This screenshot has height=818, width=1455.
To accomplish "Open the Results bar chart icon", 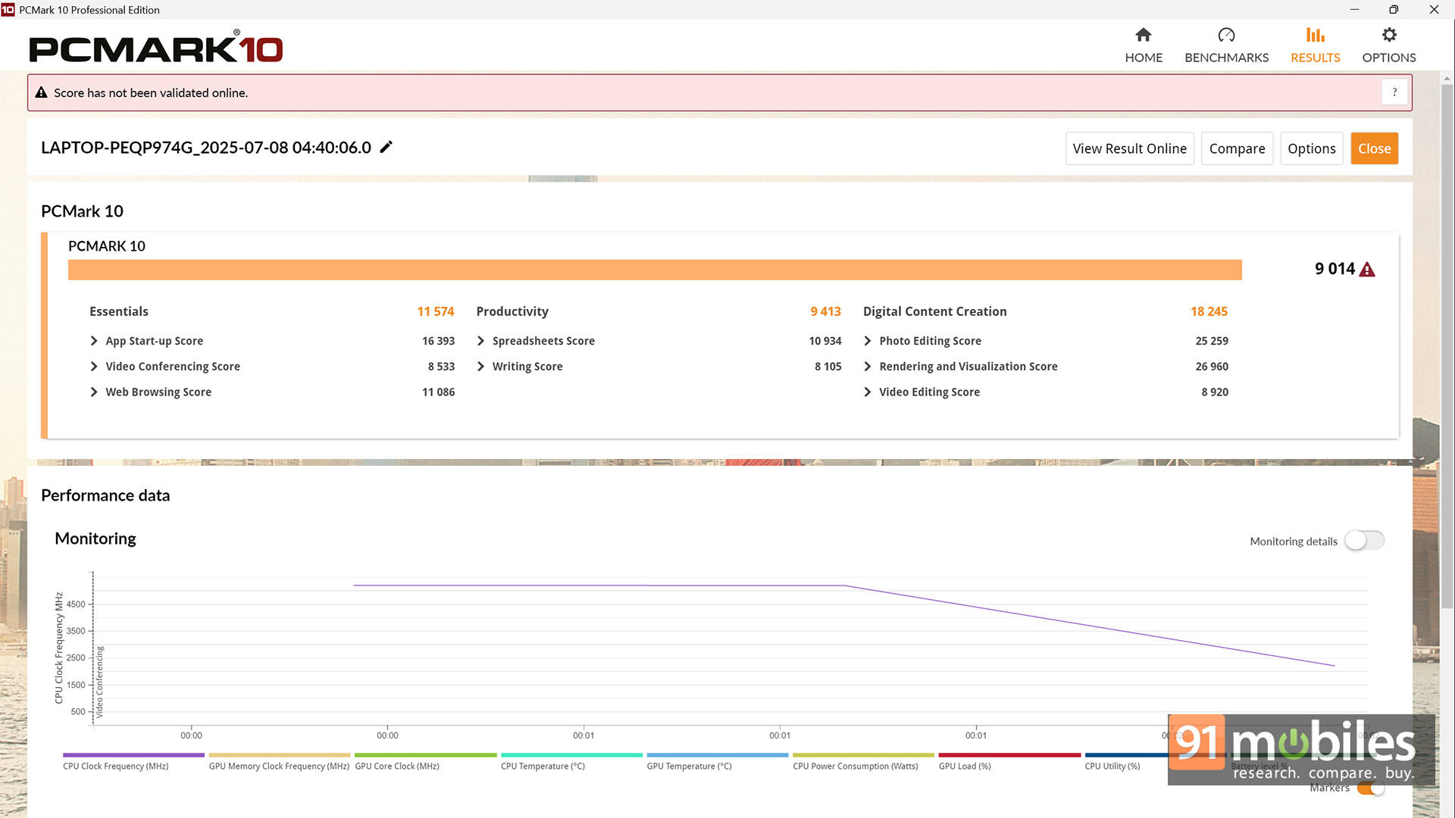I will tap(1315, 35).
